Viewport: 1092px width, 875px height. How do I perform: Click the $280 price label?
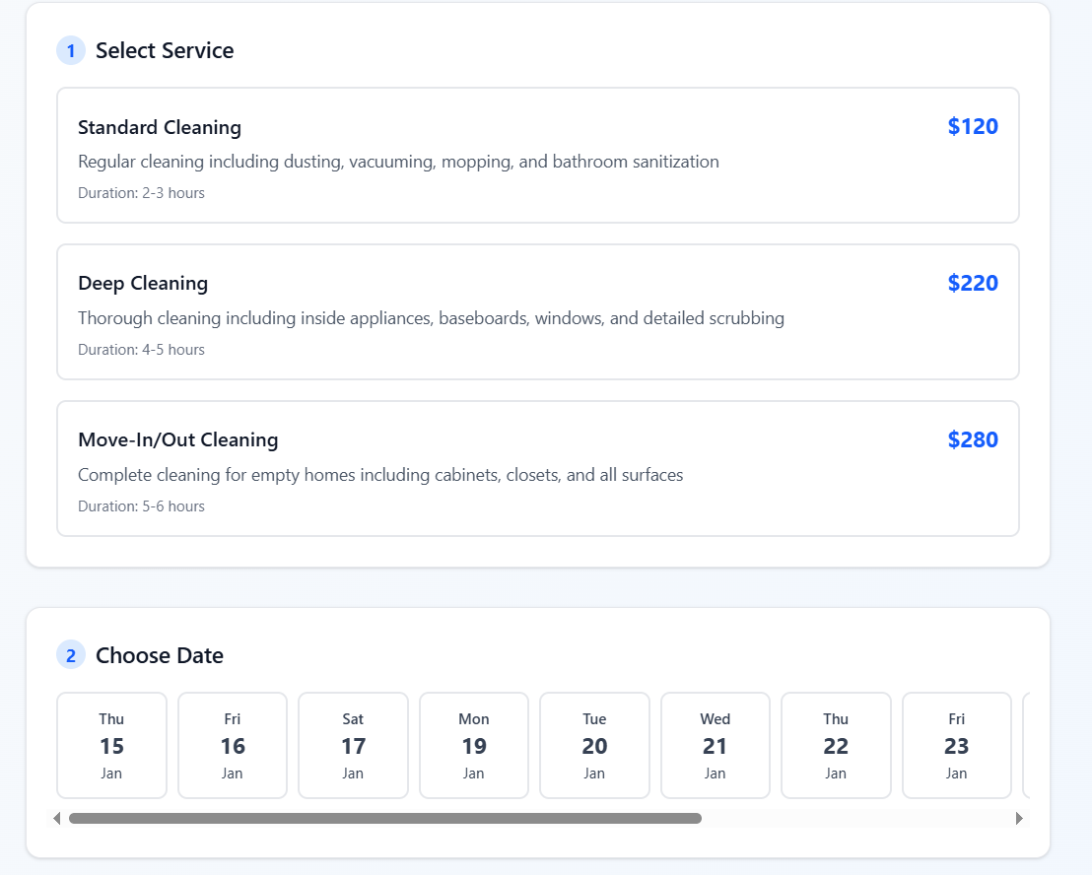(973, 439)
